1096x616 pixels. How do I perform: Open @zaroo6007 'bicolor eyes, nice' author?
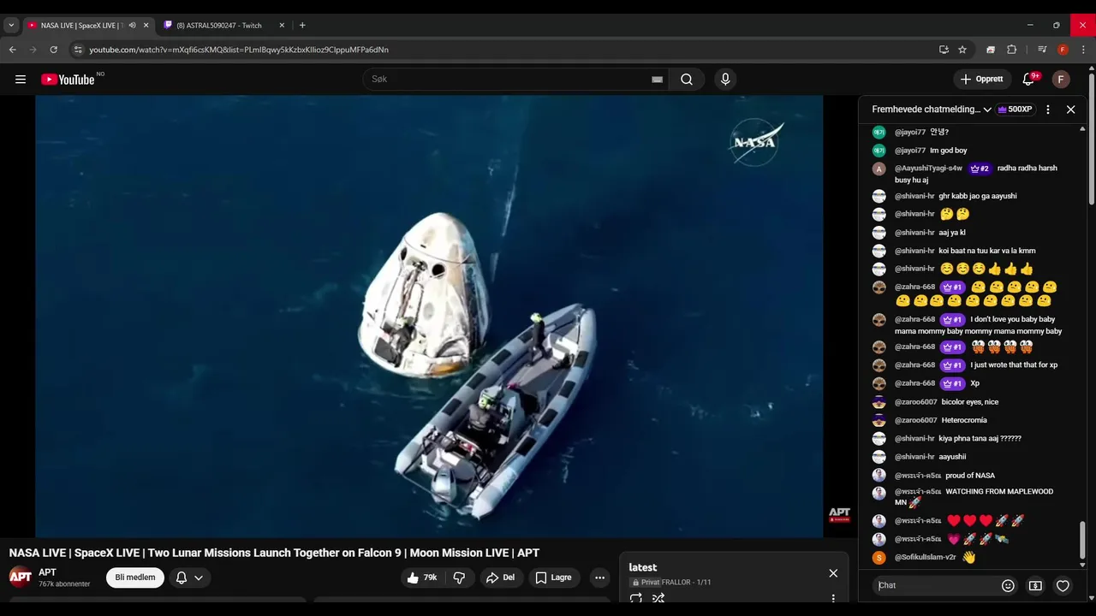click(916, 402)
